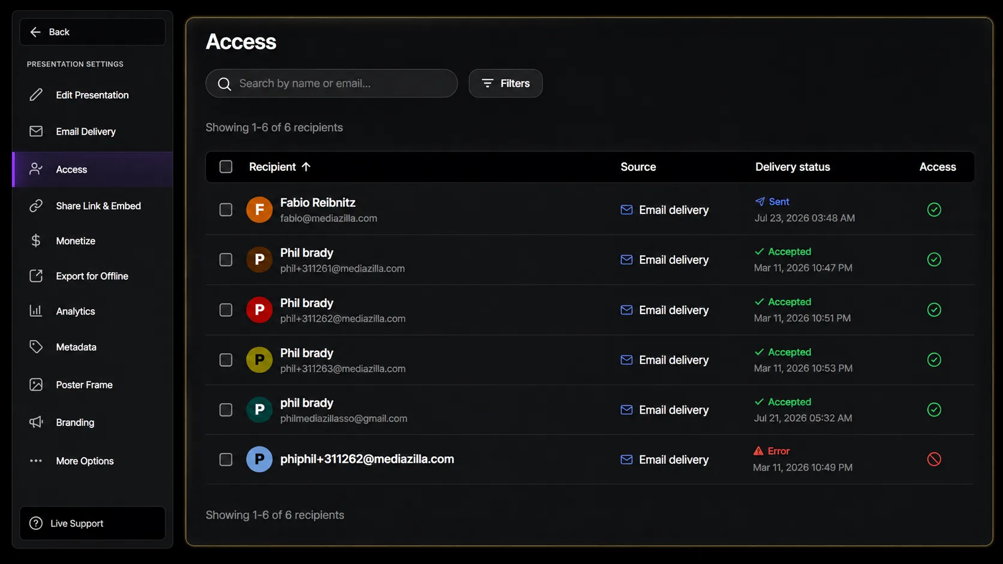1003x564 pixels.
Task: Go back using the Back button
Action: pyautogui.click(x=92, y=32)
